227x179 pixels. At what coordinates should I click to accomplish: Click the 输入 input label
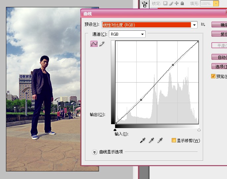[x=121, y=134]
